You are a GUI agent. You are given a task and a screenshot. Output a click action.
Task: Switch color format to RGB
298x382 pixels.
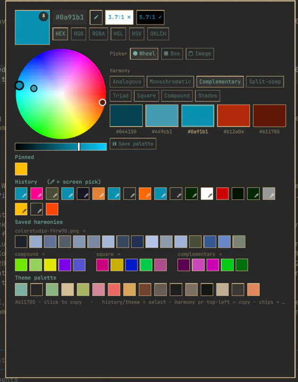78,33
